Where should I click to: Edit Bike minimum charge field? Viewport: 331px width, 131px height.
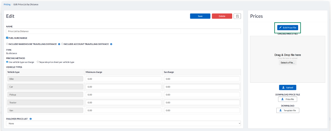[x=123, y=79]
